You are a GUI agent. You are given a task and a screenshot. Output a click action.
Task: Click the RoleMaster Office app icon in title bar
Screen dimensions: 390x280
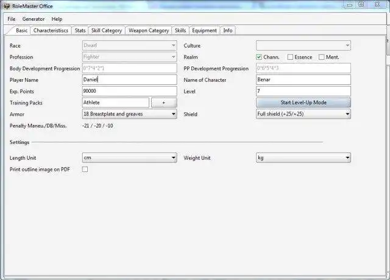click(7, 6)
